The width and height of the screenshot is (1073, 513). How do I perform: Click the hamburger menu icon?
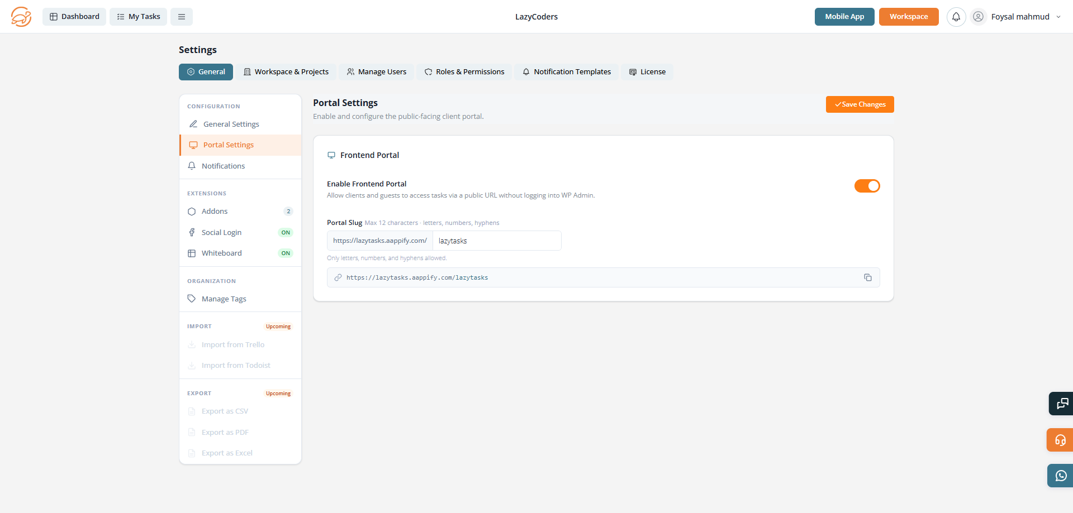(x=182, y=17)
